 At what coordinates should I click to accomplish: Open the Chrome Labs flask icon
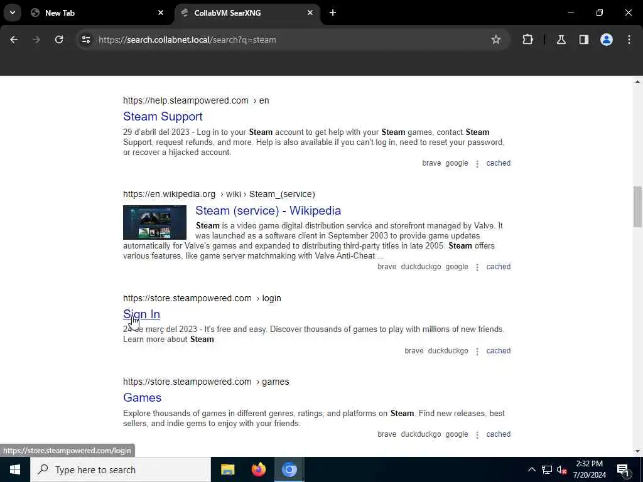point(561,40)
